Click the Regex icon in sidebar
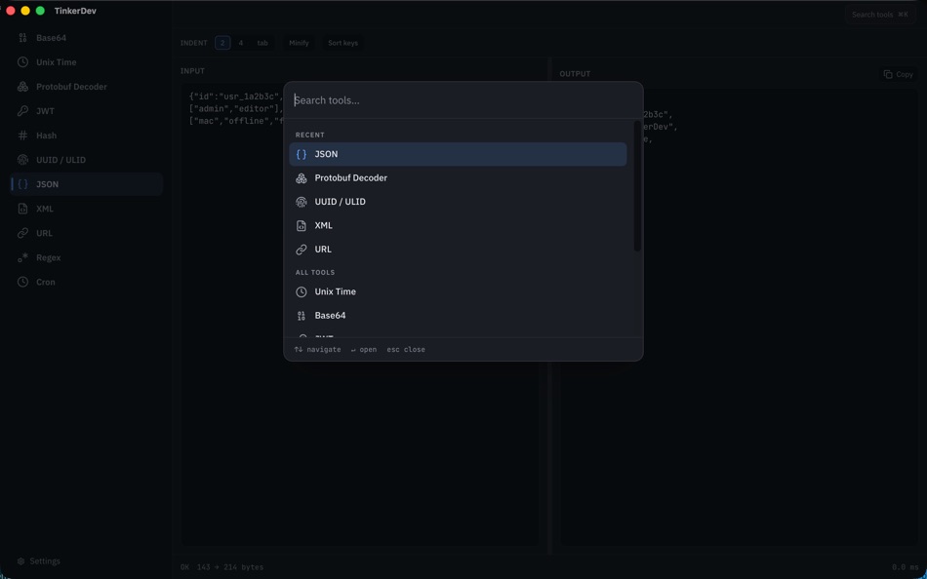927x579 pixels. (x=22, y=257)
